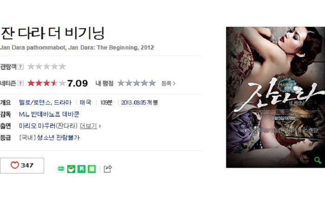Click the magnifier icon on the poster
The width and height of the screenshot is (325, 204).
pyautogui.click(x=318, y=160)
